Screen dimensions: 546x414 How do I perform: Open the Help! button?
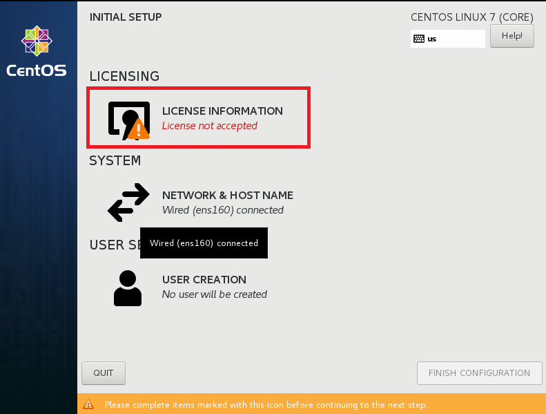[x=512, y=36]
